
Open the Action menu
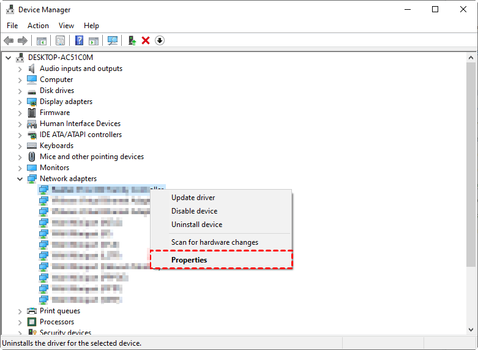38,26
